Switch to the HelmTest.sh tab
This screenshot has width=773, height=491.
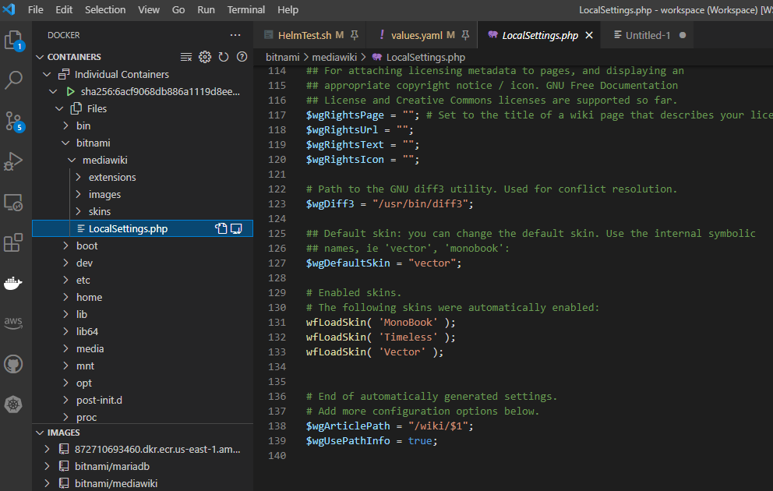point(309,35)
